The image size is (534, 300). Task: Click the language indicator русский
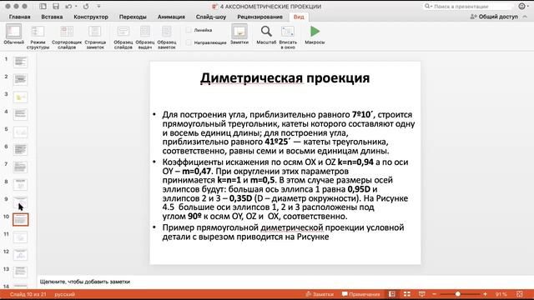65,294
